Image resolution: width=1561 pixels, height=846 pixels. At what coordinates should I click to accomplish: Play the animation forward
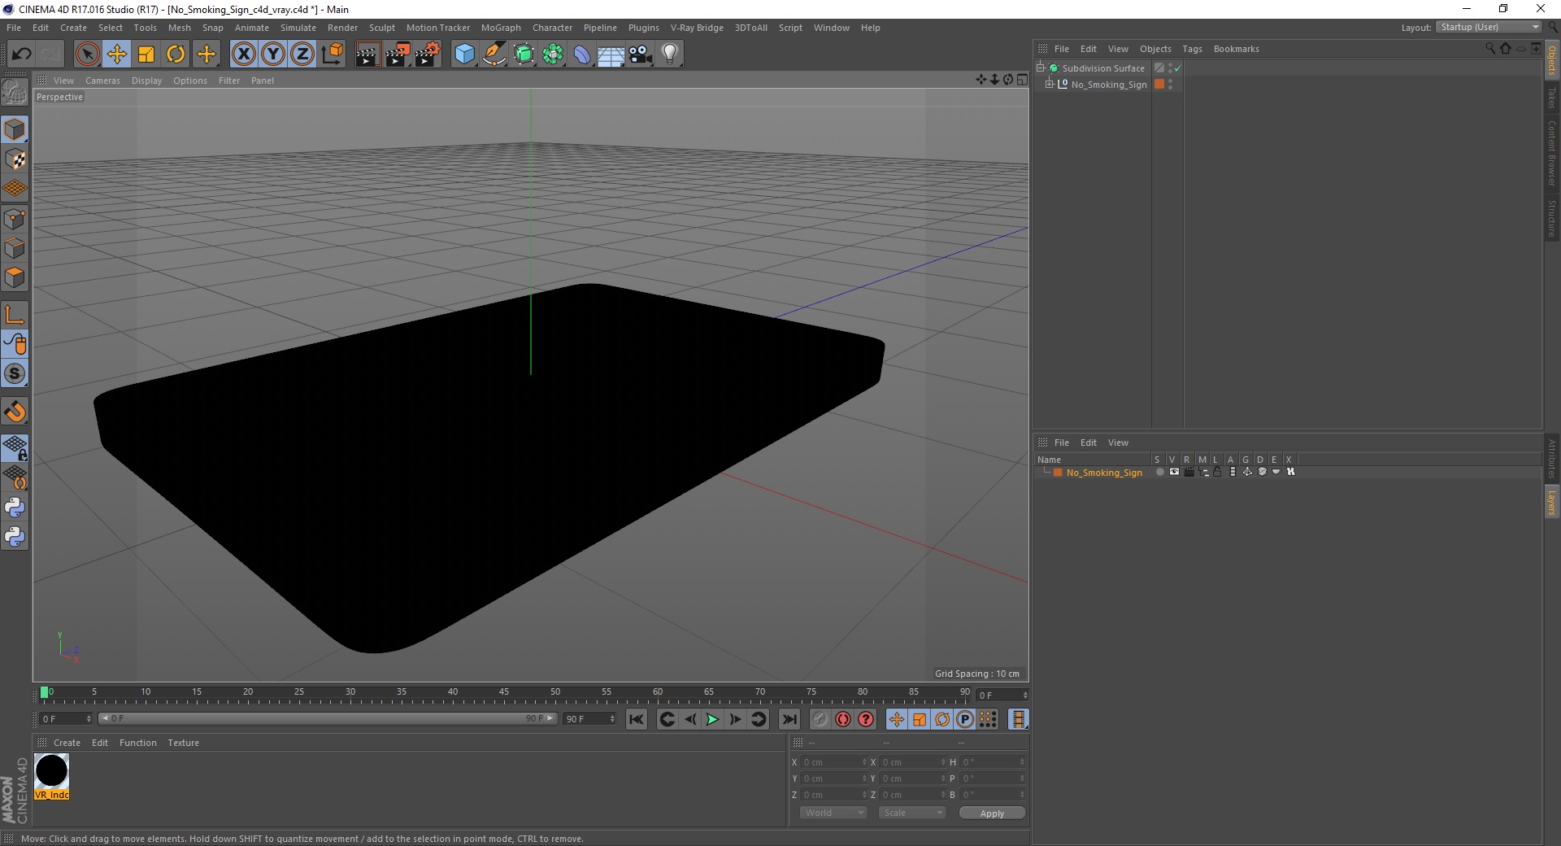click(x=712, y=719)
